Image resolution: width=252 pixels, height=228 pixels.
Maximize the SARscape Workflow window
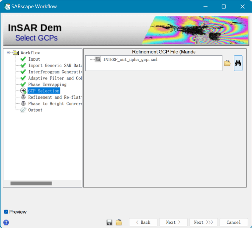(224, 6)
